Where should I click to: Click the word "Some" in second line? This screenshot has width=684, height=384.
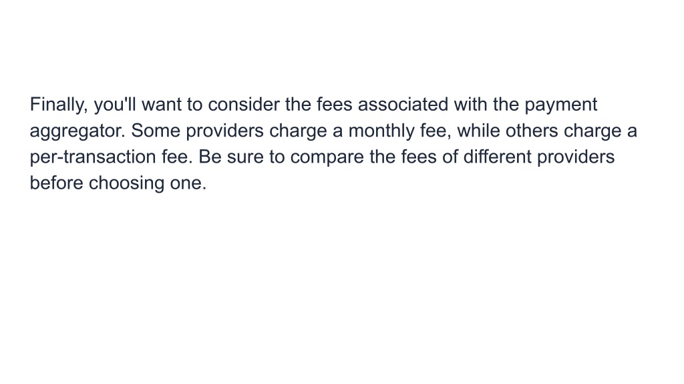(x=156, y=131)
